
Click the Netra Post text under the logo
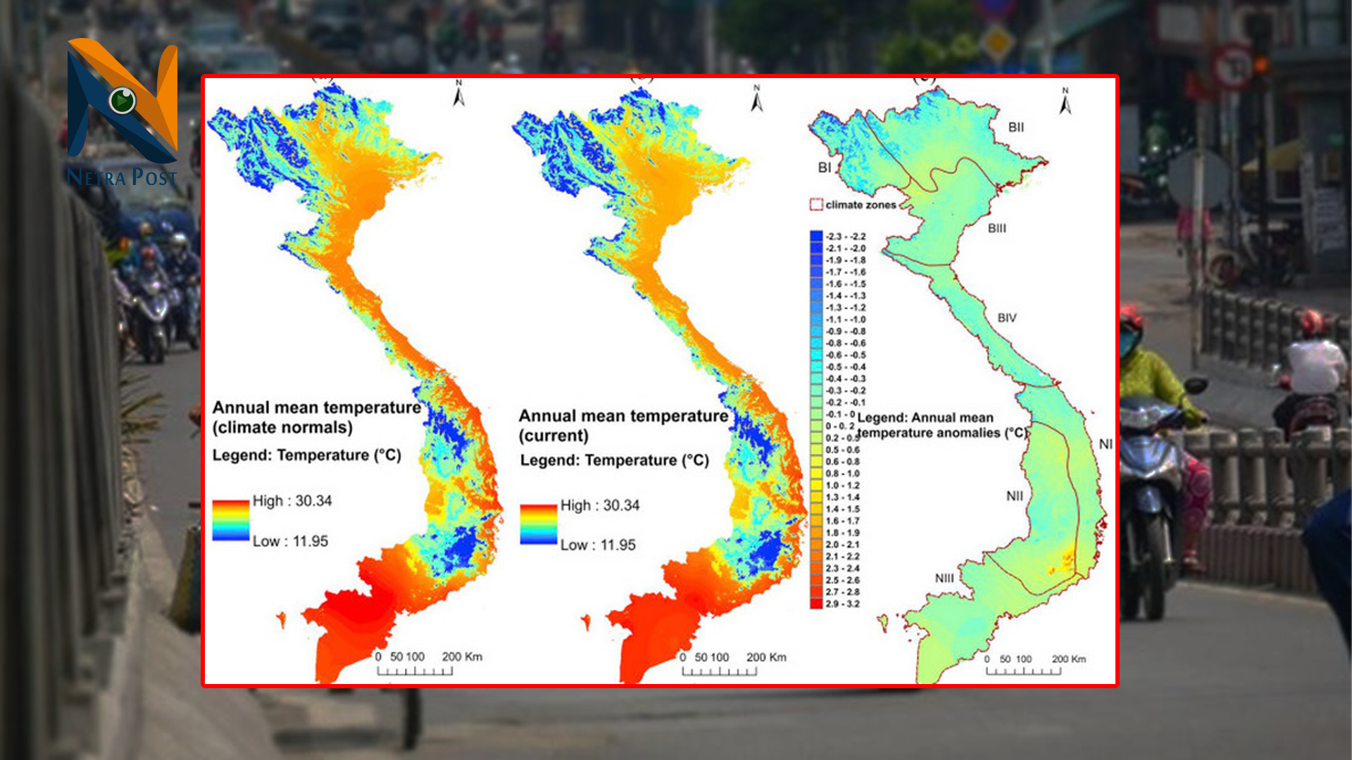pos(121,177)
